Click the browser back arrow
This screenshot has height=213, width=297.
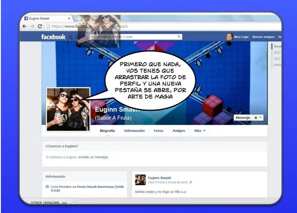pos(24,26)
